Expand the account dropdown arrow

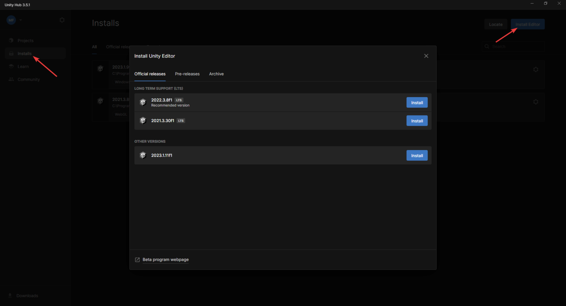pyautogui.click(x=21, y=20)
